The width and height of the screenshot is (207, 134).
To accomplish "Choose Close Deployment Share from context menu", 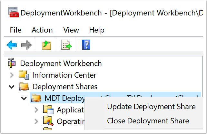I will pyautogui.click(x=148, y=121).
